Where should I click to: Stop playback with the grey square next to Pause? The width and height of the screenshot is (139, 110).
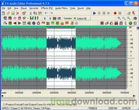click(x=104, y=13)
